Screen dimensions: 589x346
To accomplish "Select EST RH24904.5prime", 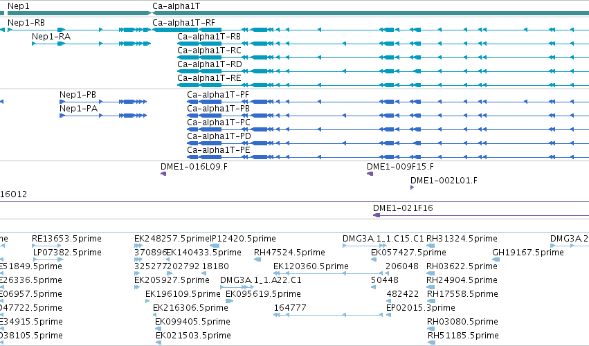I will point(462,281).
